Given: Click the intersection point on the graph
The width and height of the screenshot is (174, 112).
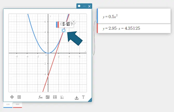Looking at the screenshot, I should click(x=64, y=30).
